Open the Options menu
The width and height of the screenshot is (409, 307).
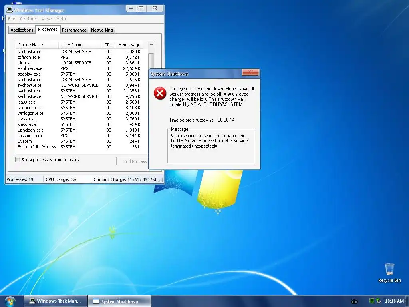click(28, 19)
